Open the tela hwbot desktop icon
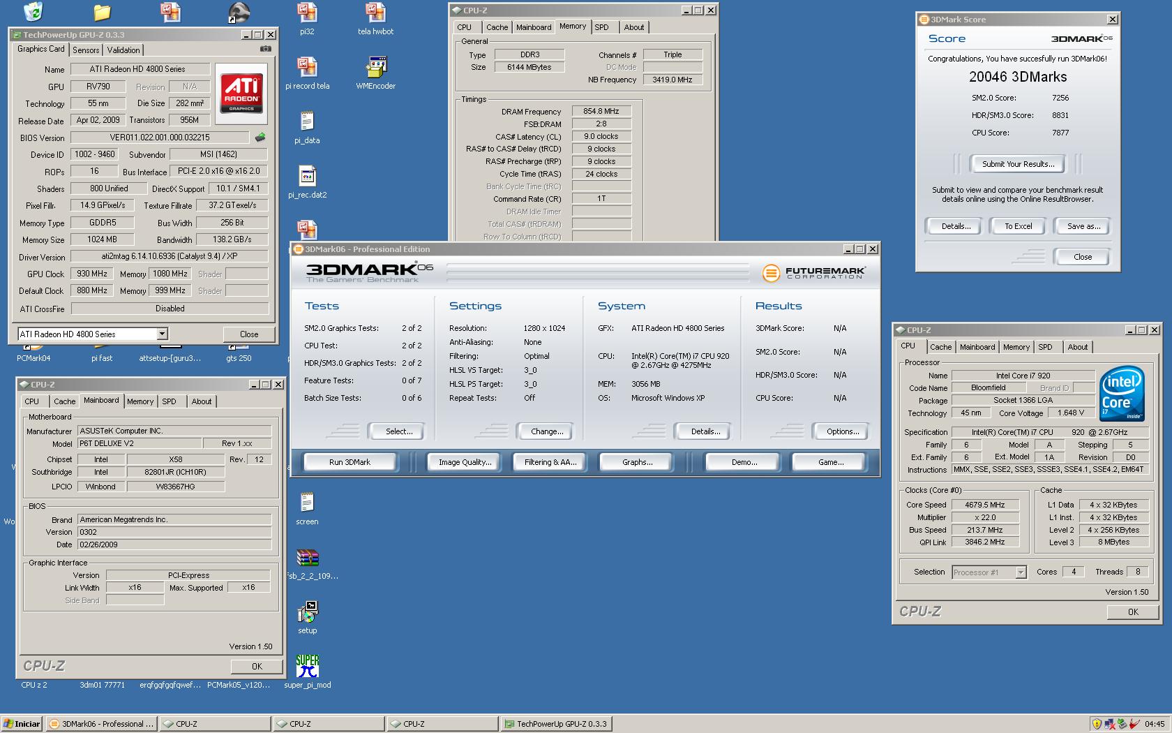The image size is (1172, 733). (375, 18)
